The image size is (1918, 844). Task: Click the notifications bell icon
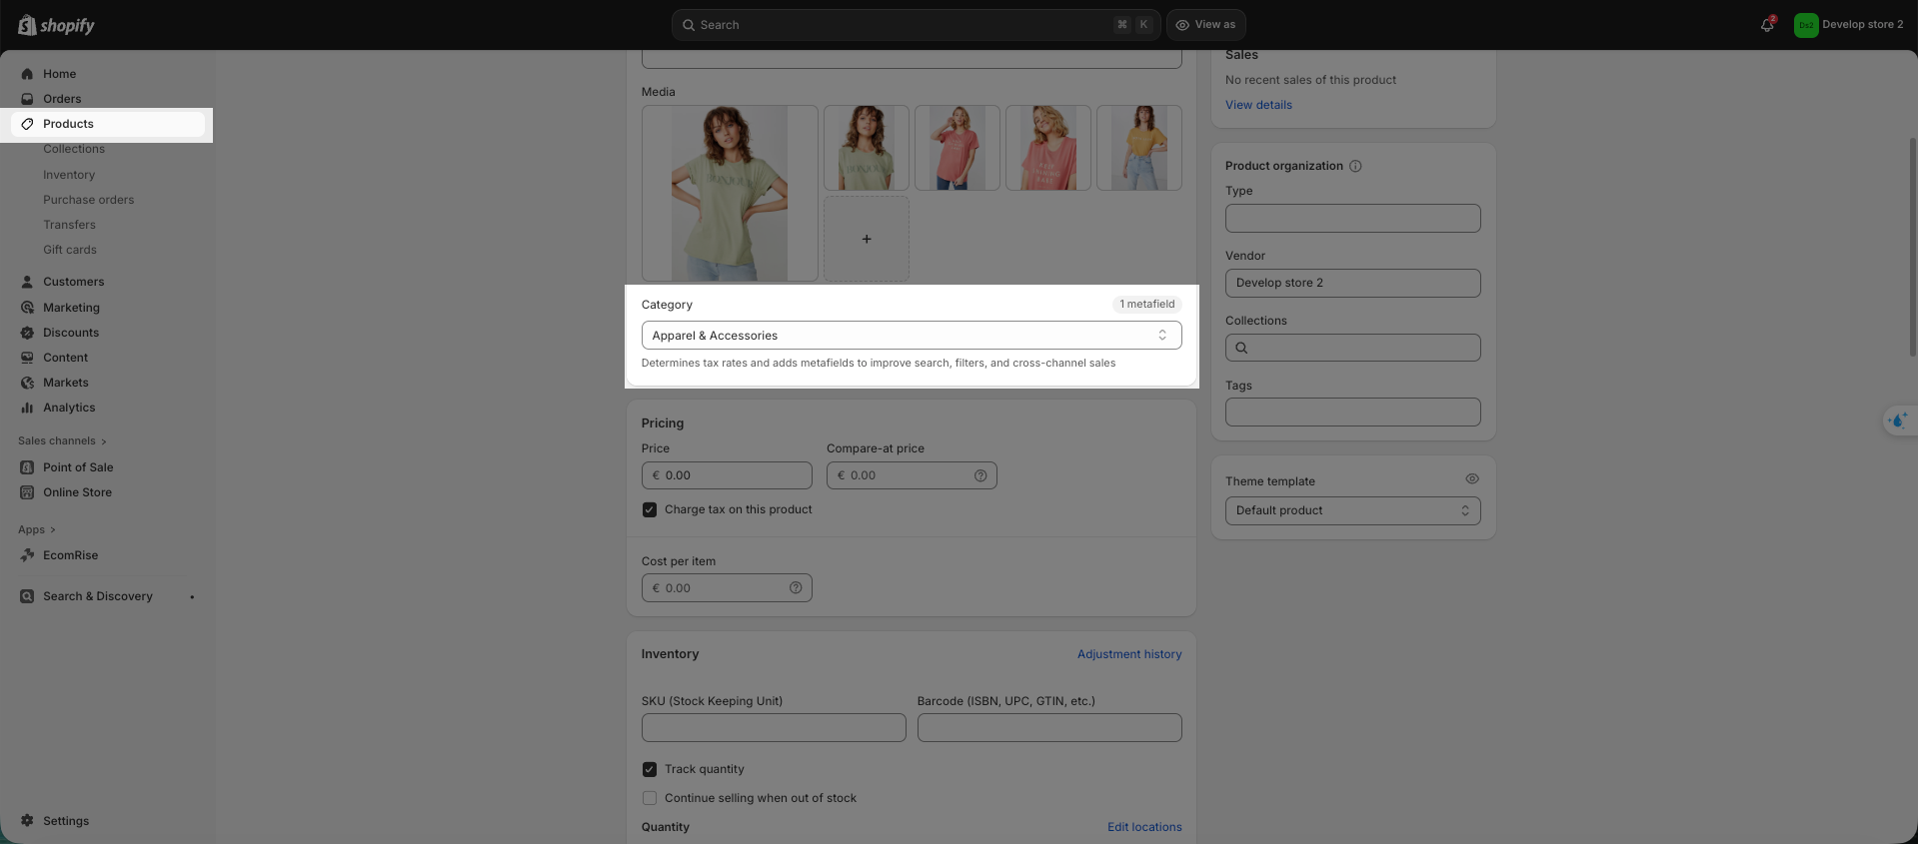tap(1766, 25)
